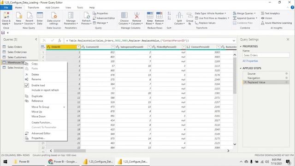Open Data Type Whole Number dropdown
295x166 pixels.
pos(210,13)
